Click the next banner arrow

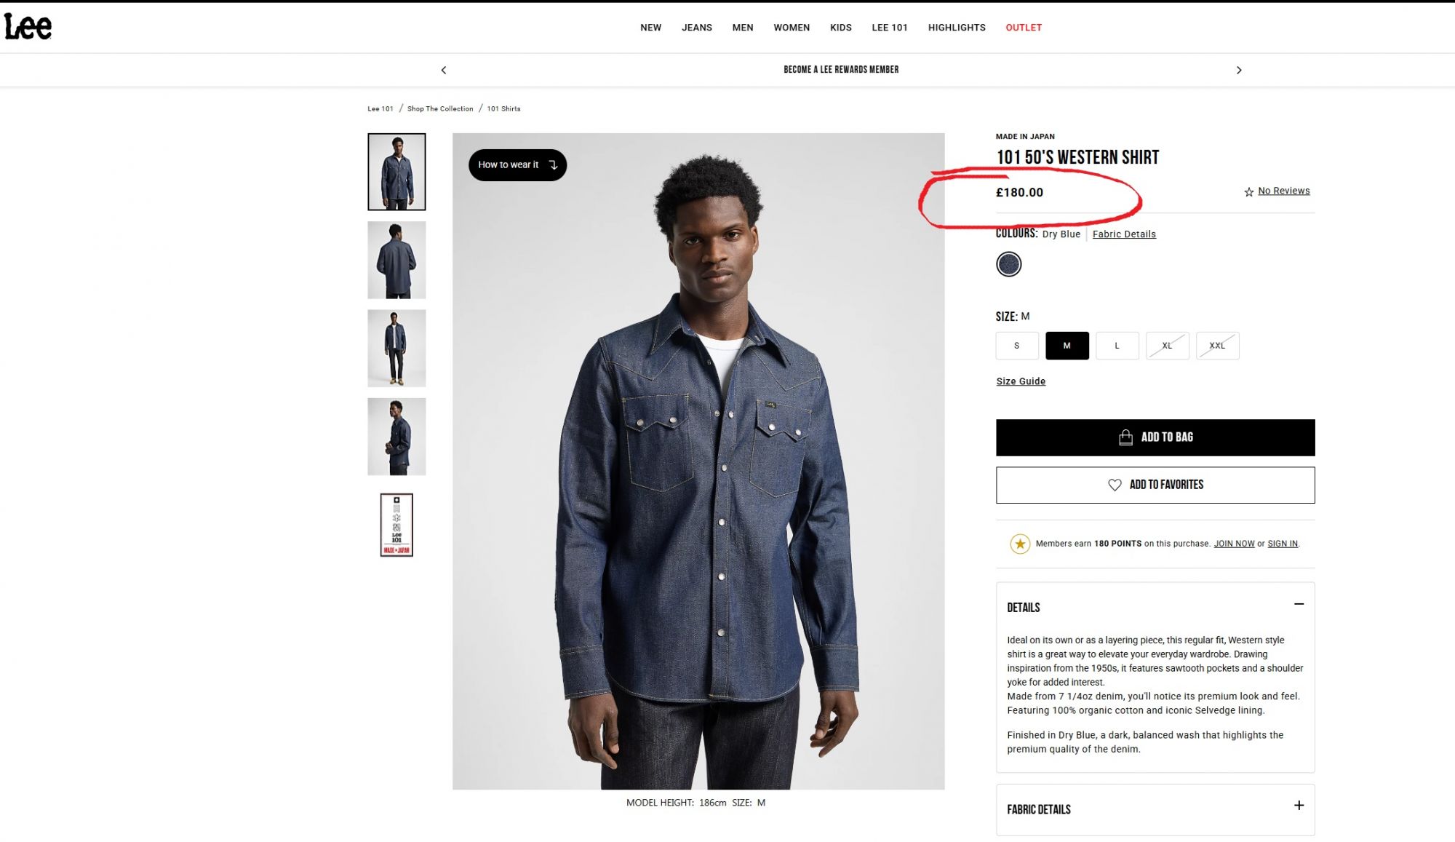(1239, 70)
